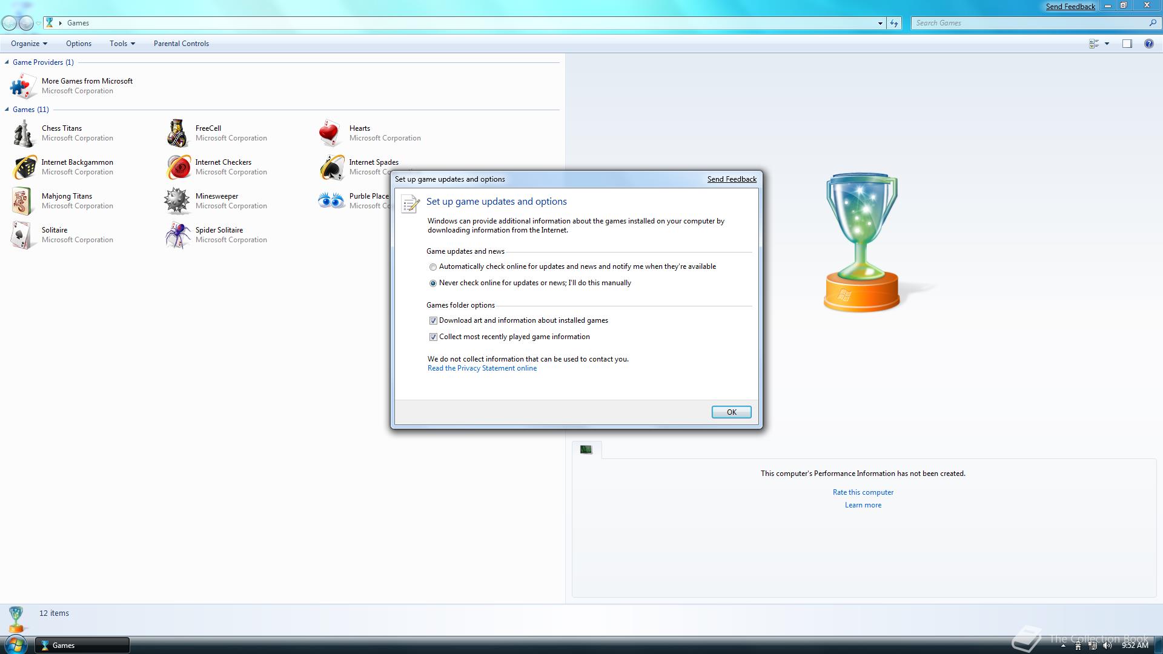The height and width of the screenshot is (654, 1163).
Task: Open recent pages dropdown near nav arrows
Action: click(38, 23)
